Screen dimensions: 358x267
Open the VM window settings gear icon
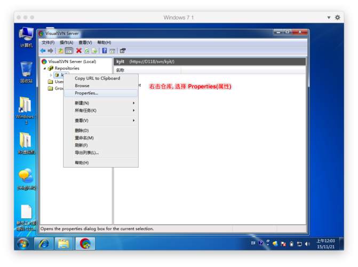tap(337, 18)
